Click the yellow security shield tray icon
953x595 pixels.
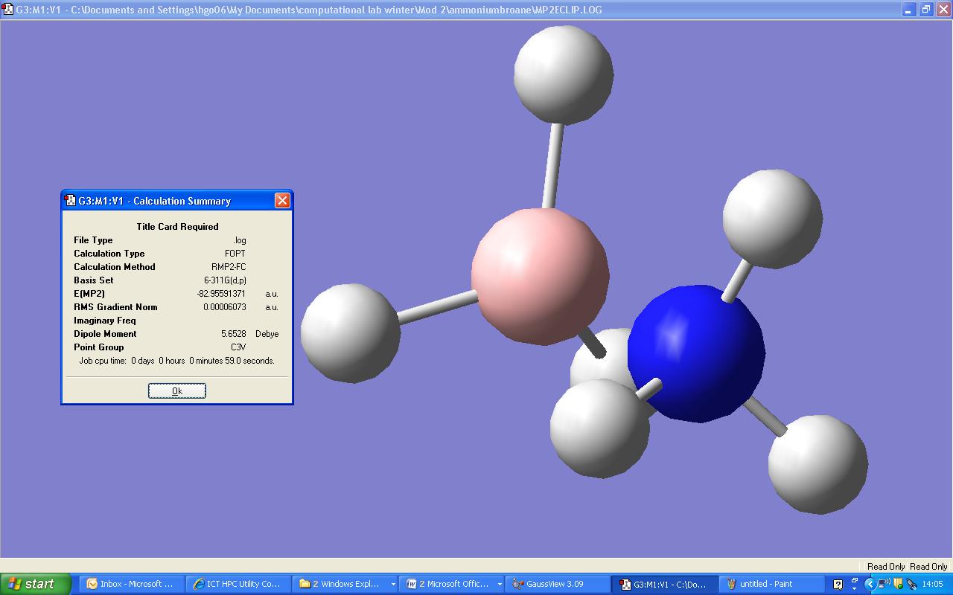898,585
